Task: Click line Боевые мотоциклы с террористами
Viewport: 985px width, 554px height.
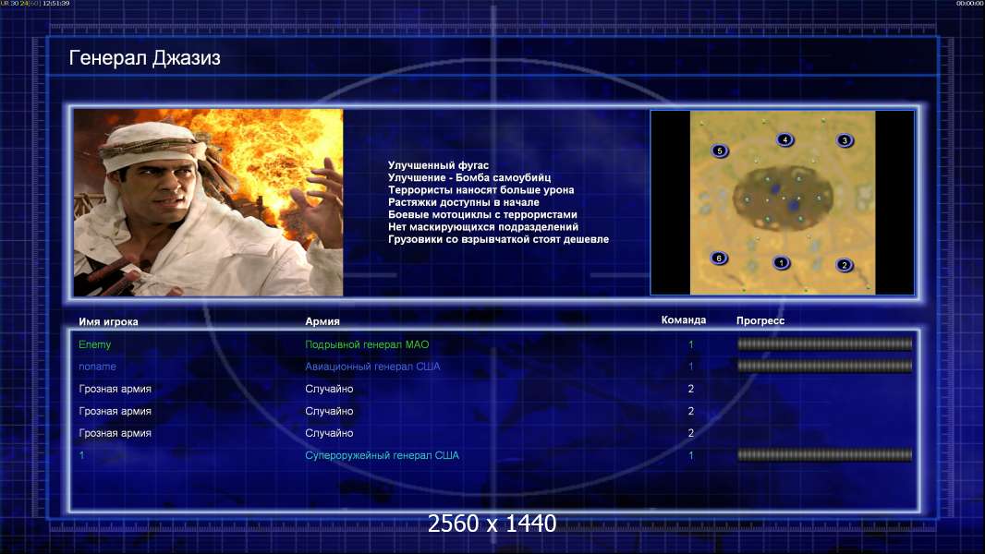Action: tap(482, 214)
